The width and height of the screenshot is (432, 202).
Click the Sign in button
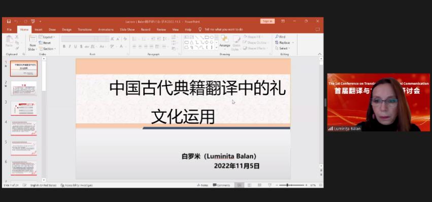coord(267,21)
